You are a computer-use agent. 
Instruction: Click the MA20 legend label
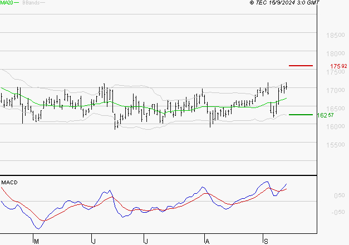[x=7, y=3]
